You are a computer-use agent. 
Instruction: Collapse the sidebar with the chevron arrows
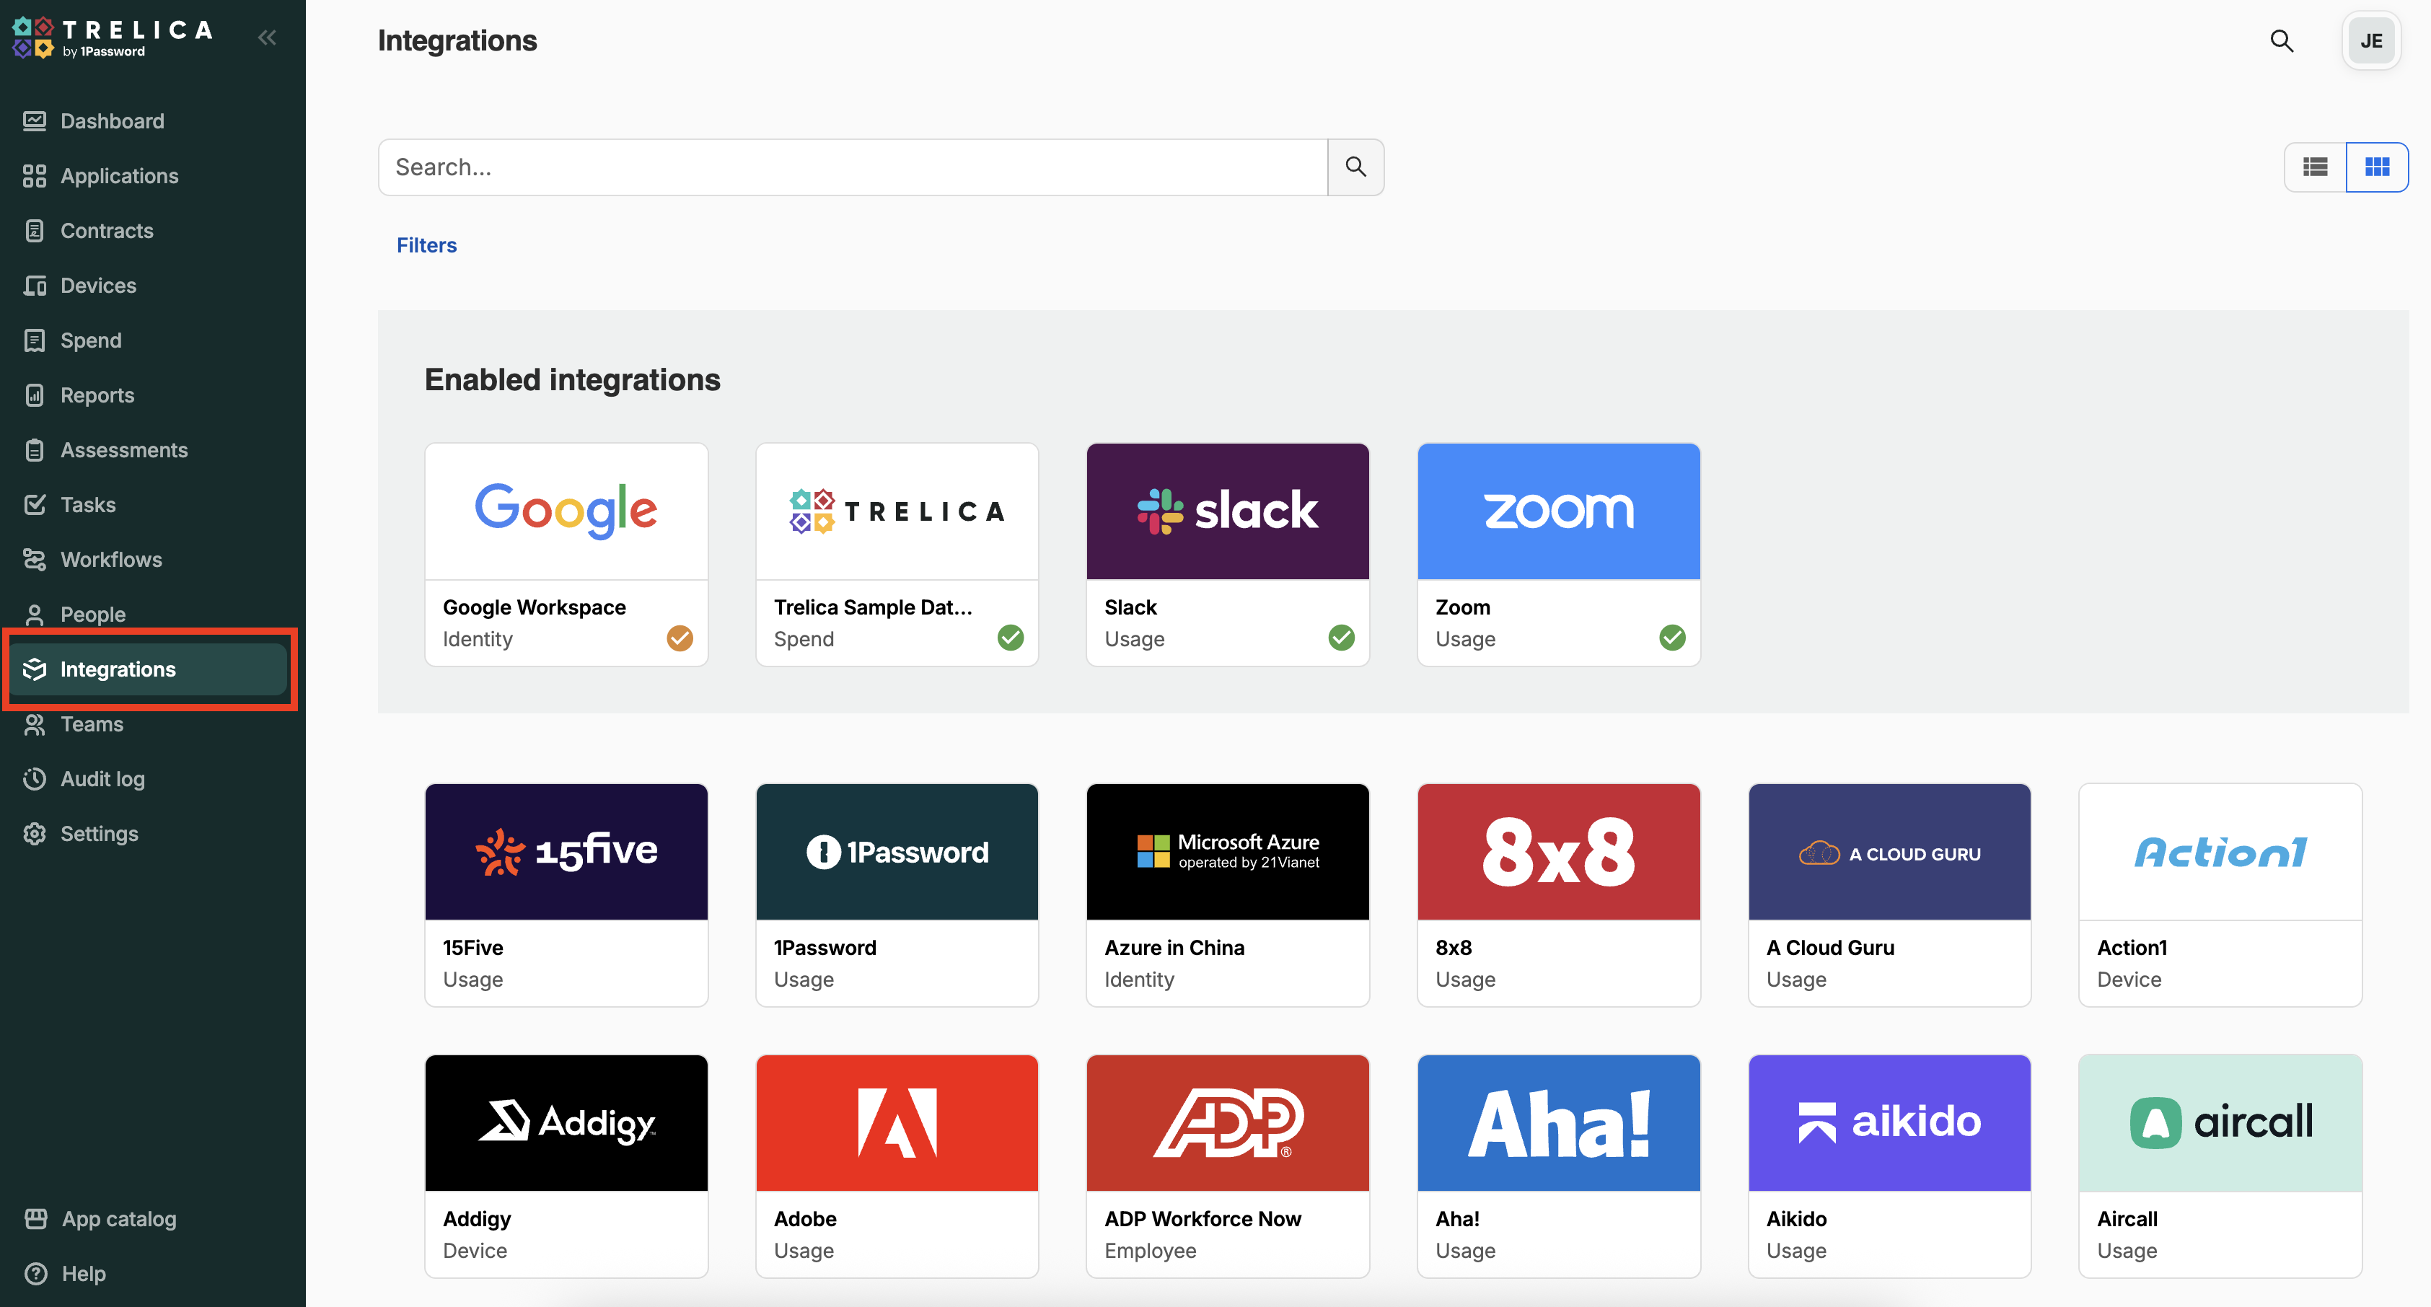point(266,38)
